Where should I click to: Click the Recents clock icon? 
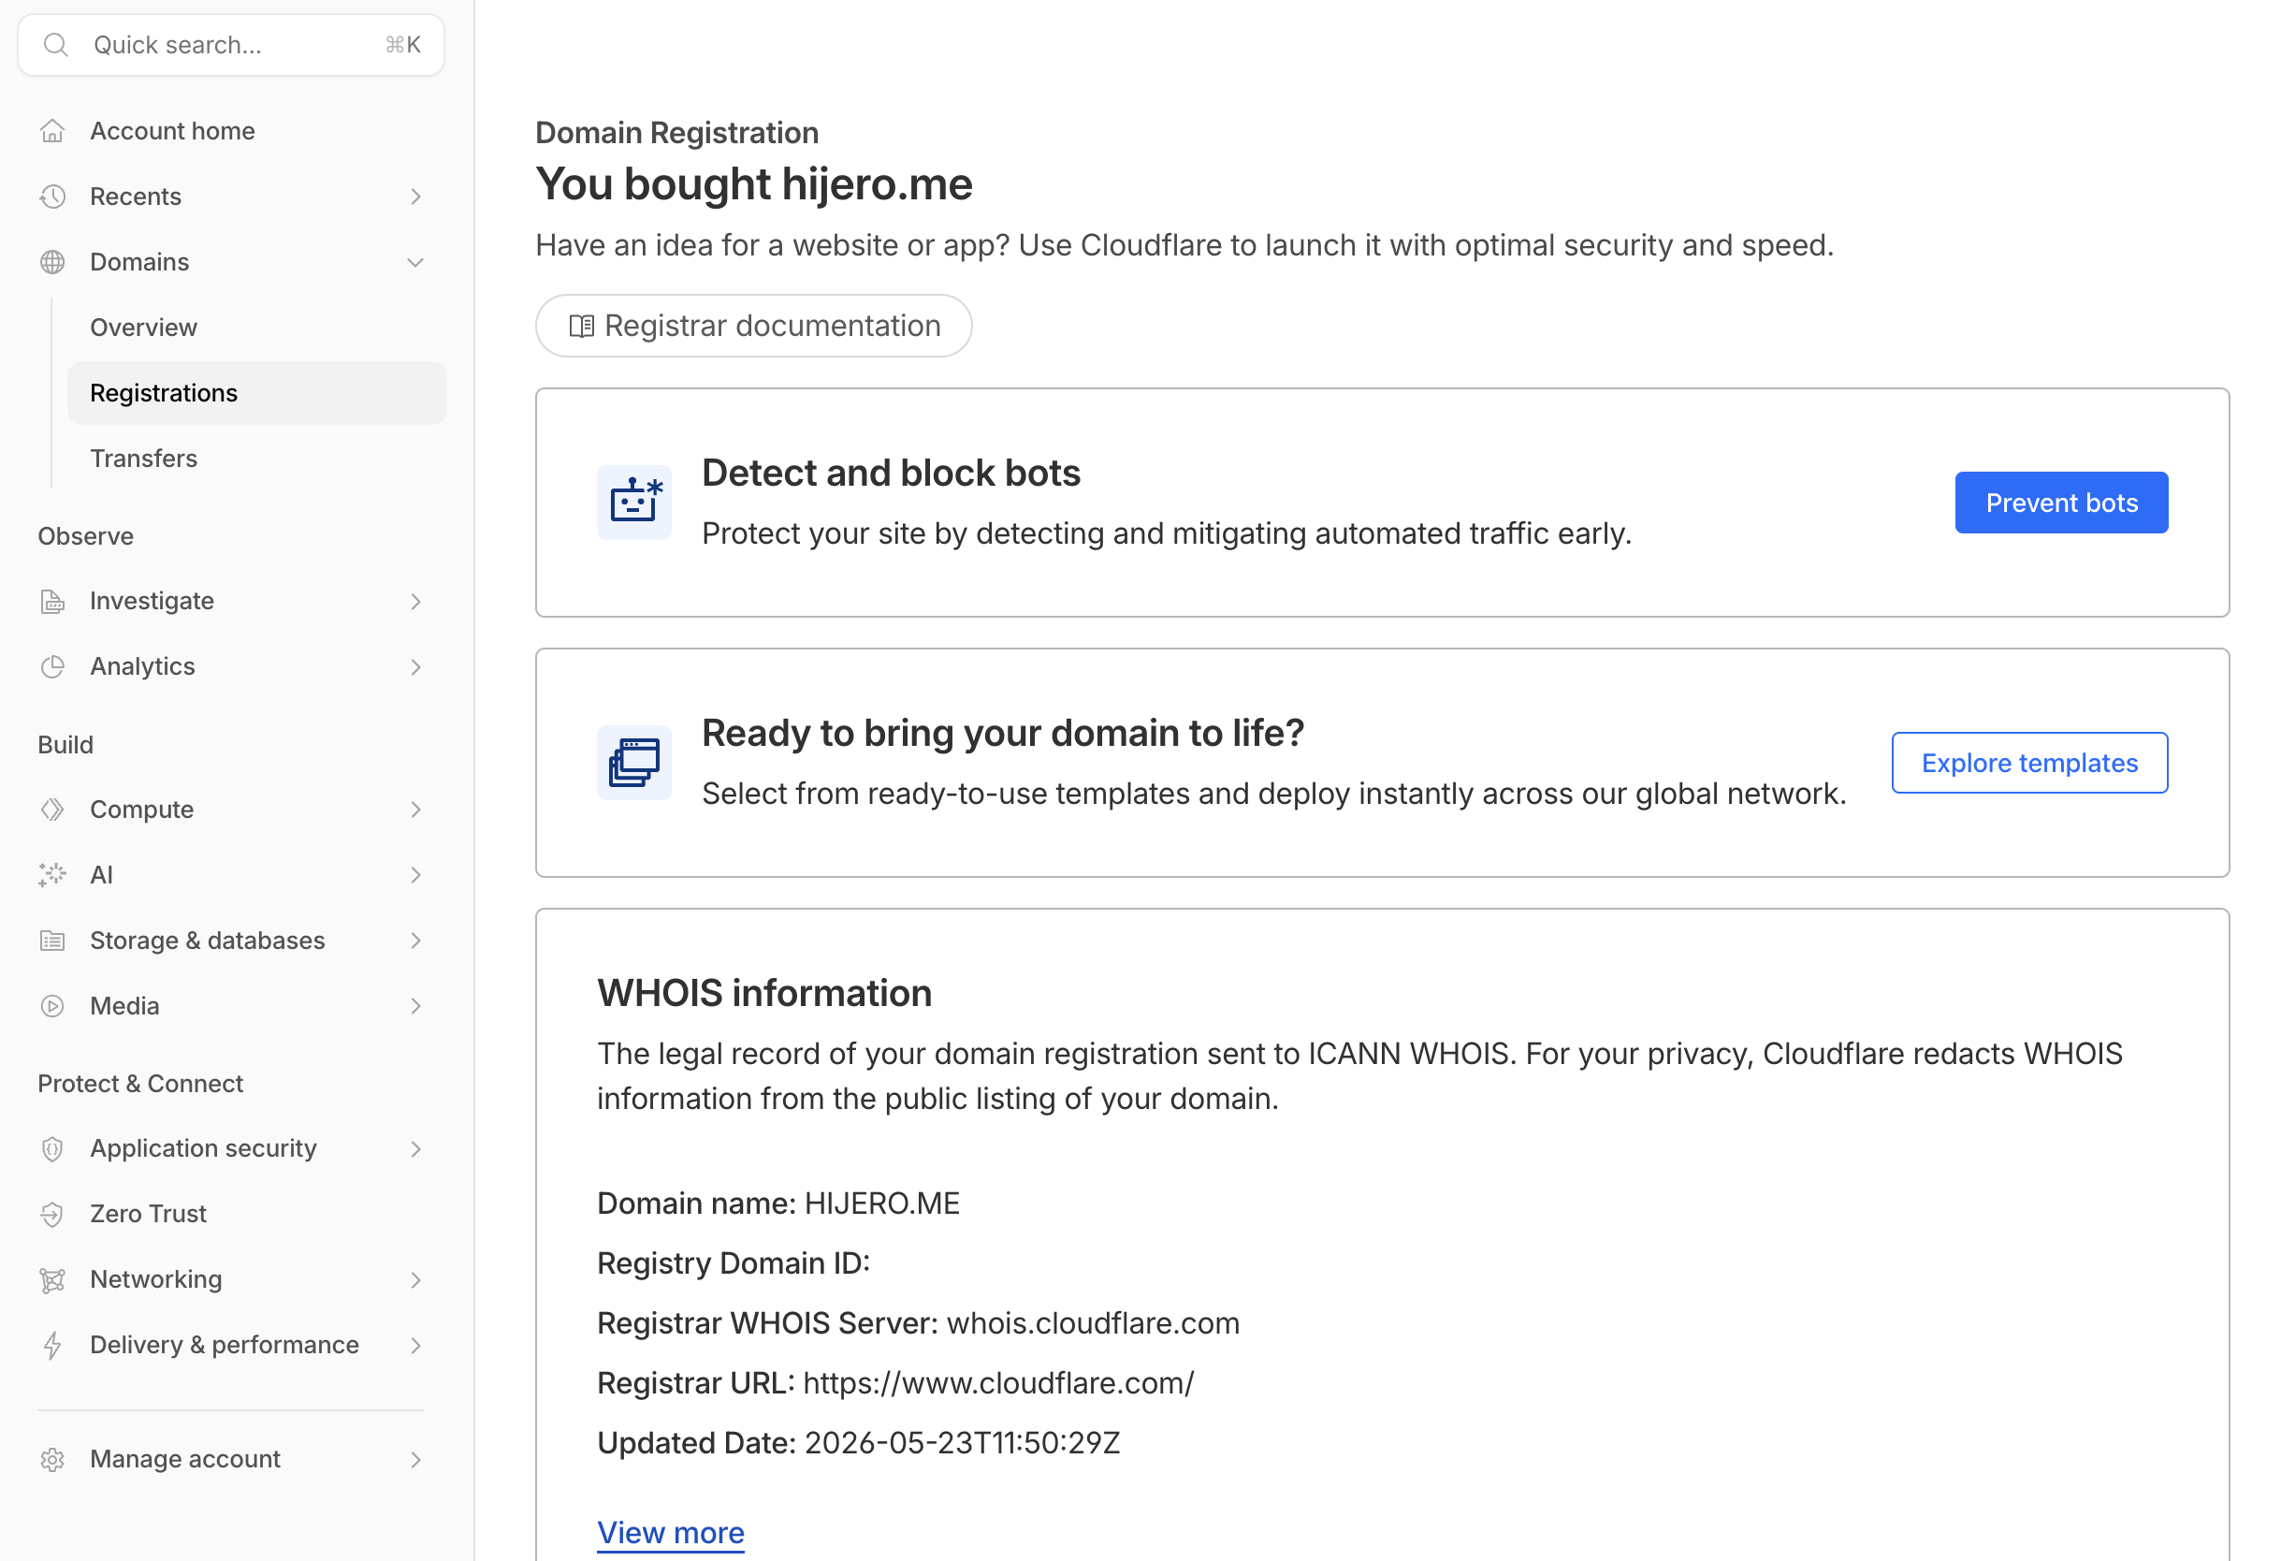53,197
